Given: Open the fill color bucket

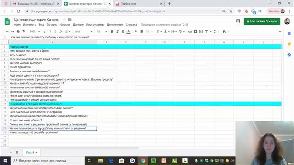Looking at the screenshot, I should click(136, 32).
